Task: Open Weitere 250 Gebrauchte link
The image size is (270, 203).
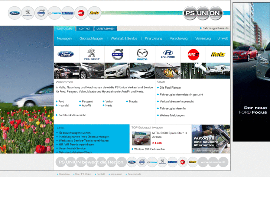Action: point(149,149)
